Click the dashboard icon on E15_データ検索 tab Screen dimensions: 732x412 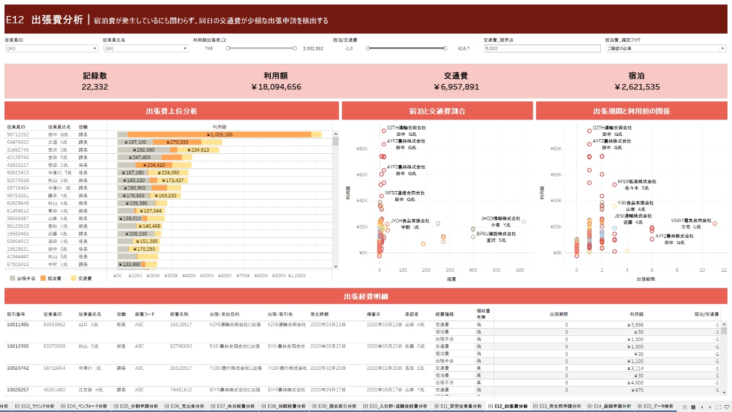tap(639, 406)
